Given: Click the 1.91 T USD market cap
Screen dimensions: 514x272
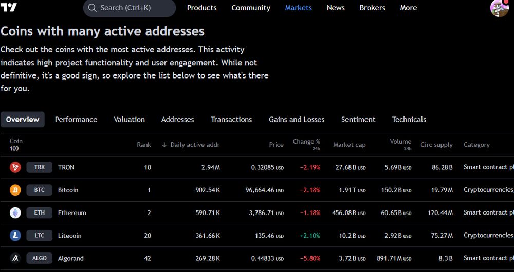Looking at the screenshot, I should pos(352,190).
